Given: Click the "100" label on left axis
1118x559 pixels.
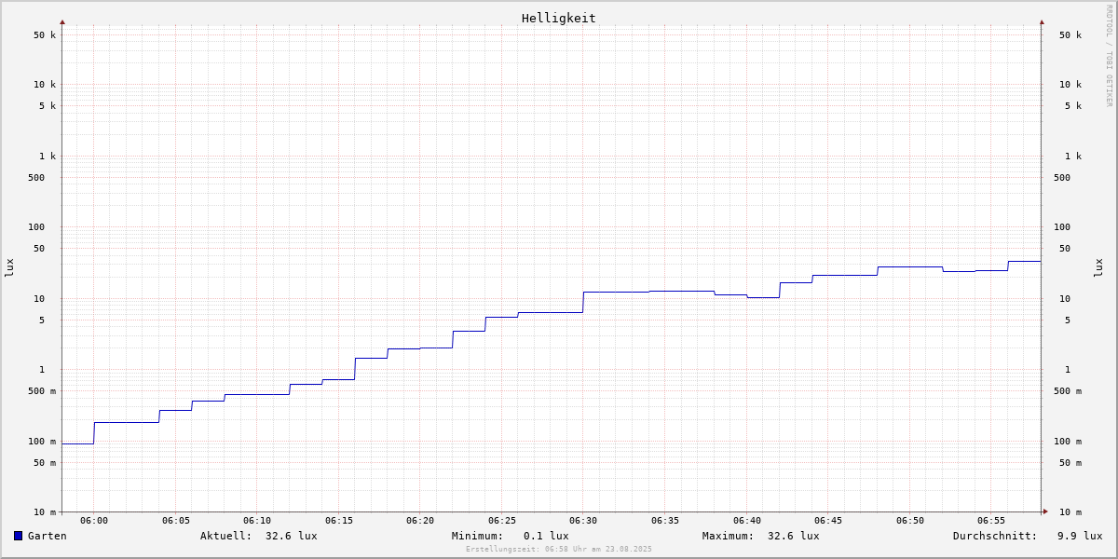Looking at the screenshot, I should 36,226.
